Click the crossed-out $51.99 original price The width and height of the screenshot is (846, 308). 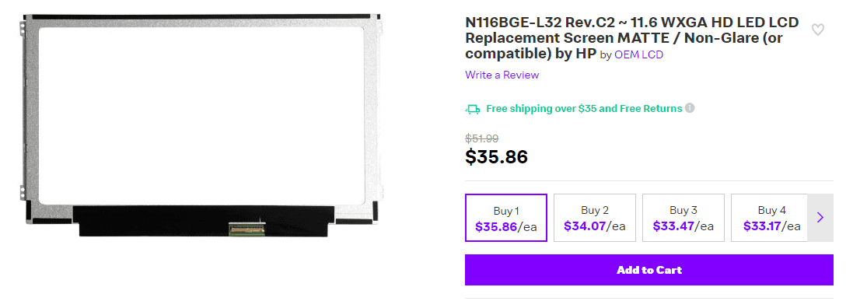(x=482, y=138)
